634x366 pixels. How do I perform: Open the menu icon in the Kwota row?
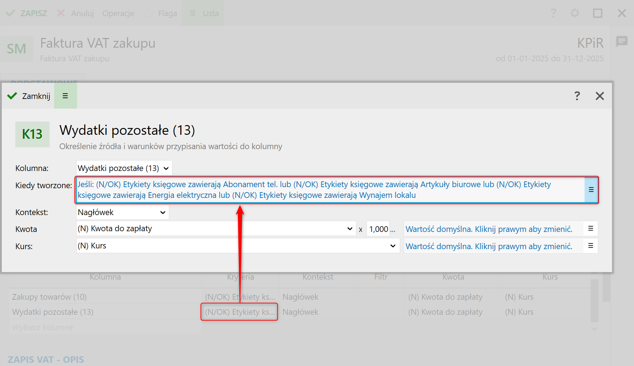[591, 229]
